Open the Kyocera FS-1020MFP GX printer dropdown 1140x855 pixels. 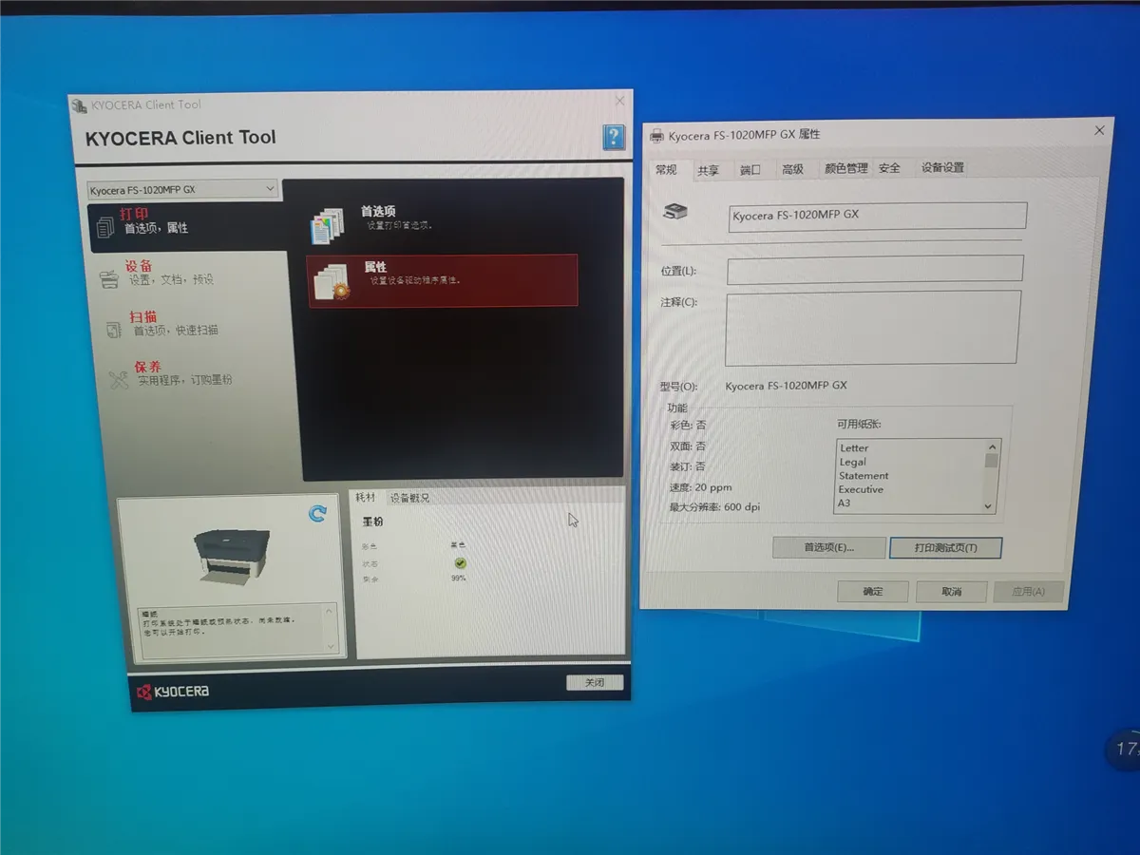click(182, 189)
